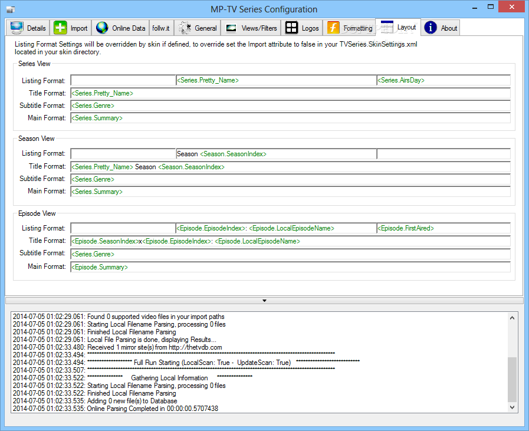Click Episode View Title Format field
The height and width of the screenshot is (431, 529).
(x=291, y=241)
